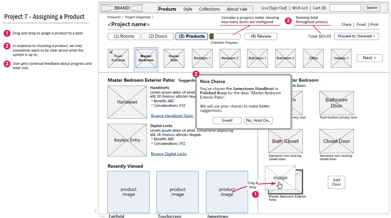Click the search input field
This screenshot has height=218, width=391.
click(345, 8)
